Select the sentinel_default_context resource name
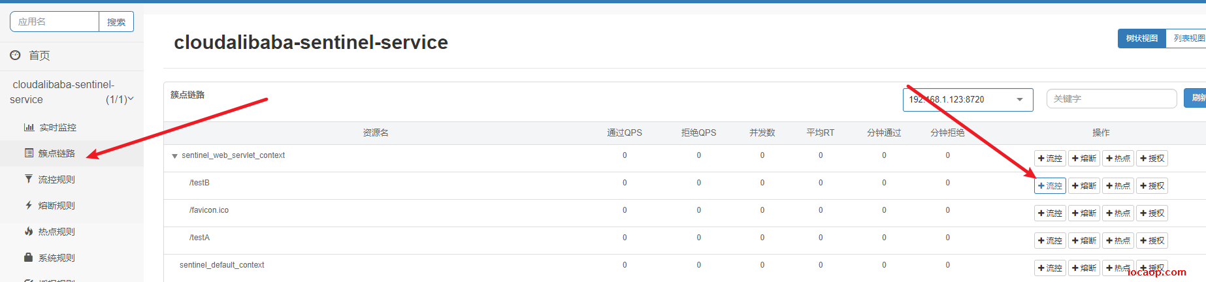 click(x=222, y=265)
